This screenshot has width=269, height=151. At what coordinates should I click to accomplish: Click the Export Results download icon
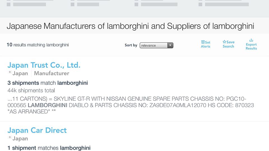251,40
